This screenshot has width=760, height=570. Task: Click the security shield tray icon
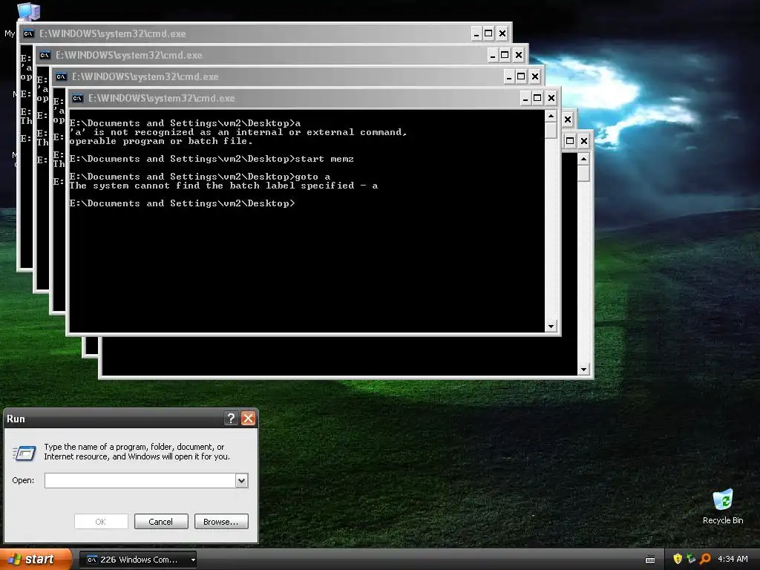pos(678,559)
